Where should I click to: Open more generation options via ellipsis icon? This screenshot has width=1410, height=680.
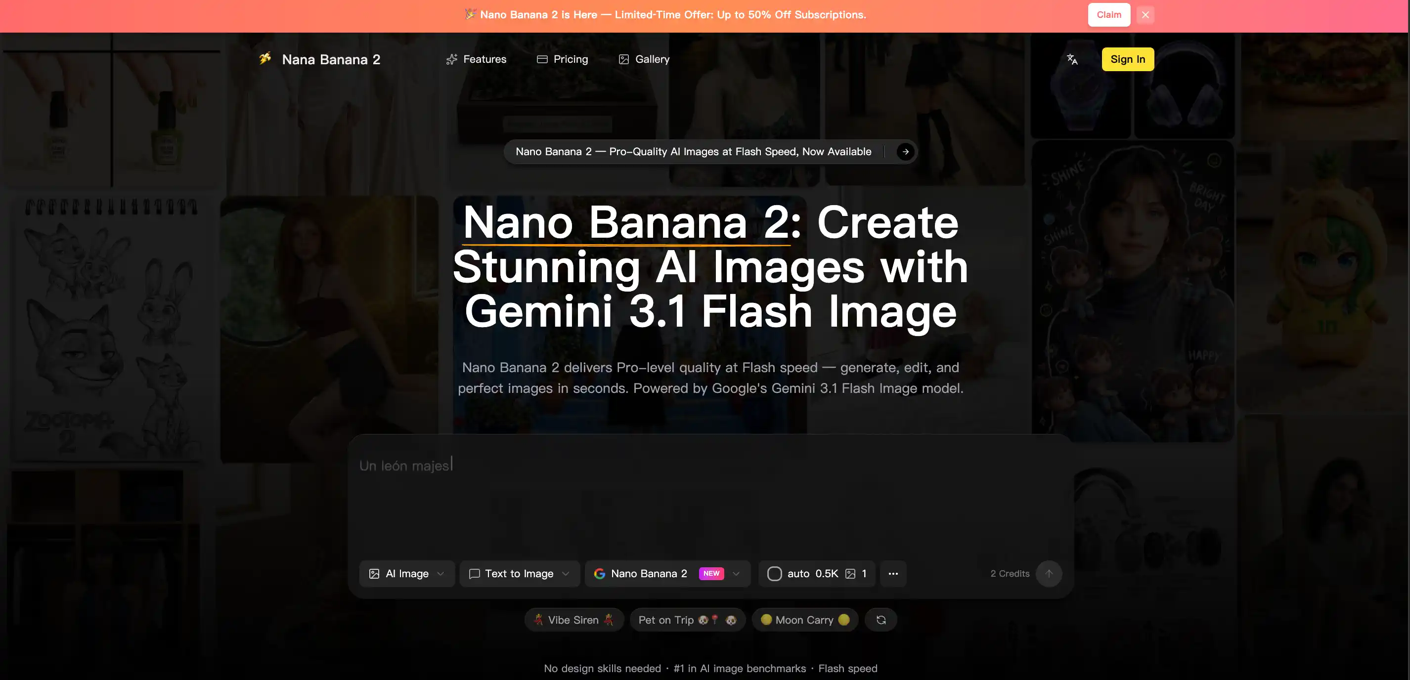[893, 573]
